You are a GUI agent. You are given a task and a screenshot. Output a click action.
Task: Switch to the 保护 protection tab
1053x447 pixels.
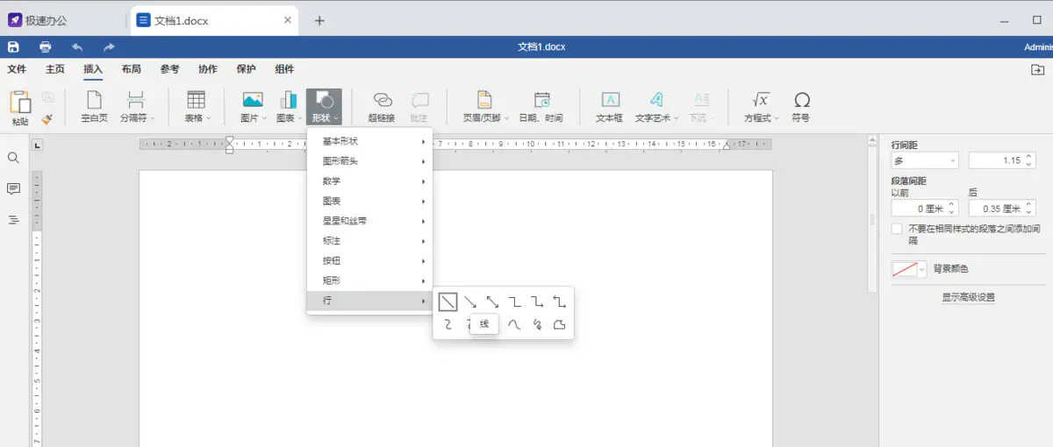click(247, 69)
